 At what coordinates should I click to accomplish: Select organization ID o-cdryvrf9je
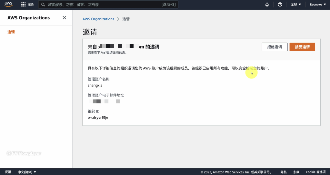point(98,118)
